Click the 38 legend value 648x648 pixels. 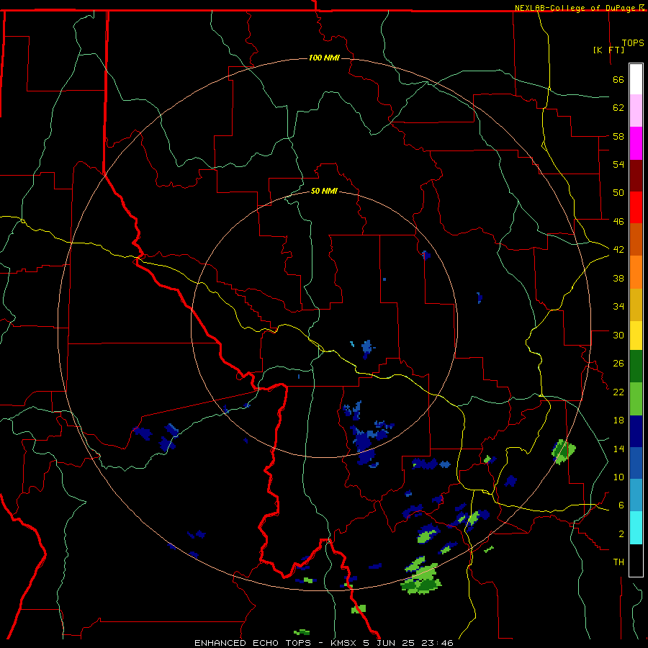click(618, 278)
